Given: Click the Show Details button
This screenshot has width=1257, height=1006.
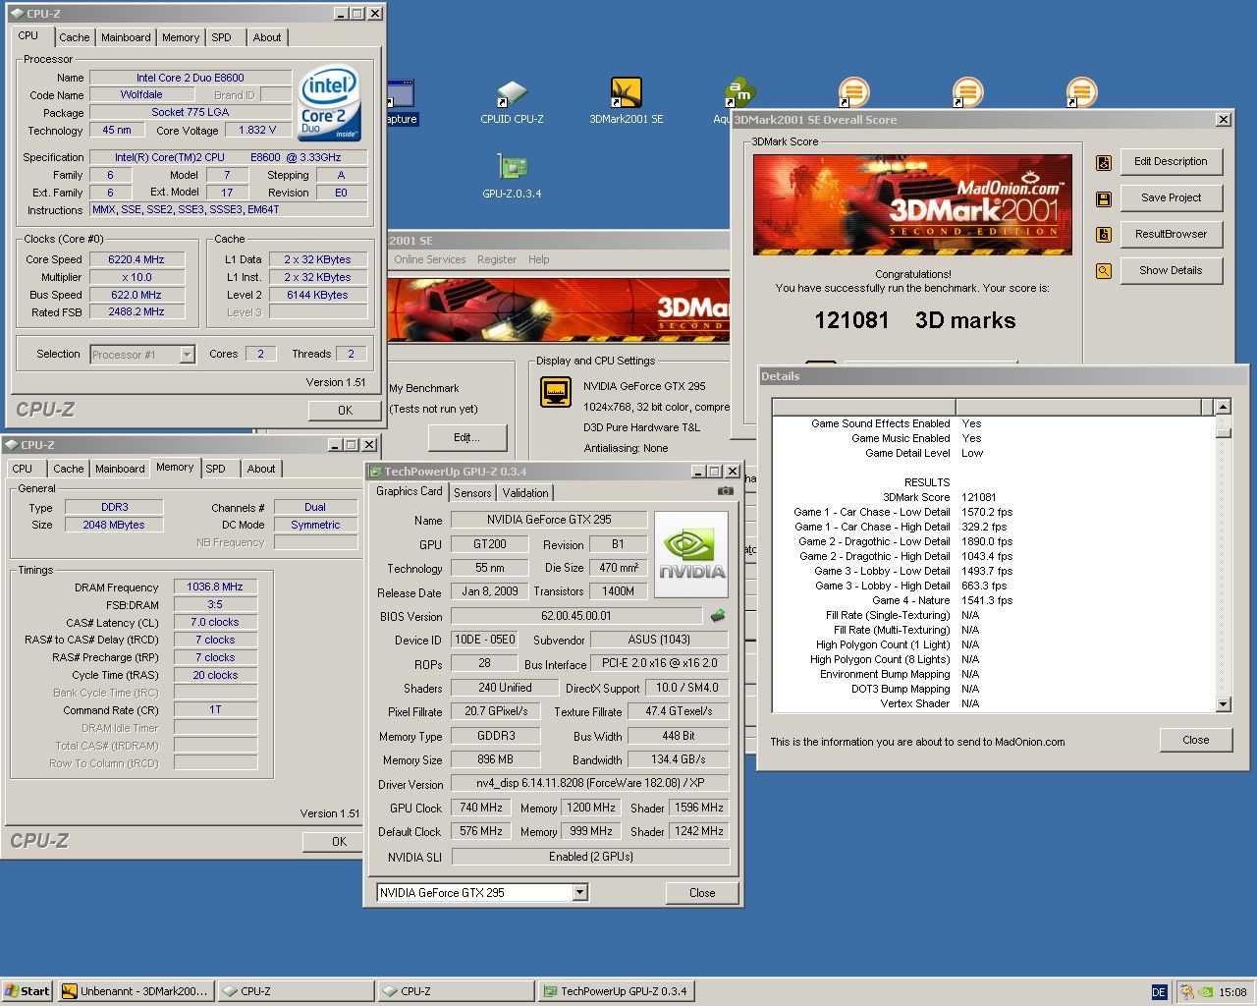Looking at the screenshot, I should pos(1171,270).
